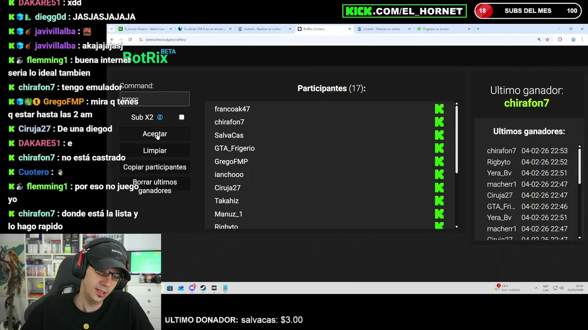
Task: Click the Limpiar button
Action: tap(155, 150)
